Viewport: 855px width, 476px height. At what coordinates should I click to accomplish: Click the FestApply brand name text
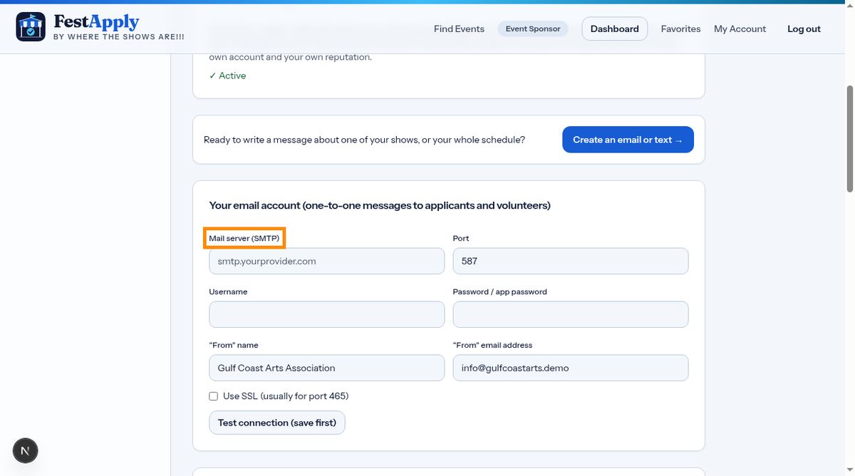[96, 22]
